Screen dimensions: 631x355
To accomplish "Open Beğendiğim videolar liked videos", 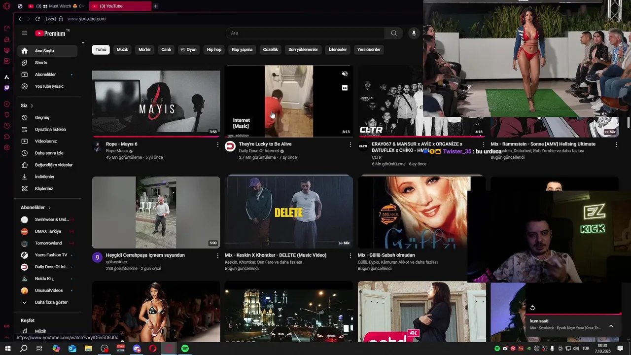I will pos(47,165).
